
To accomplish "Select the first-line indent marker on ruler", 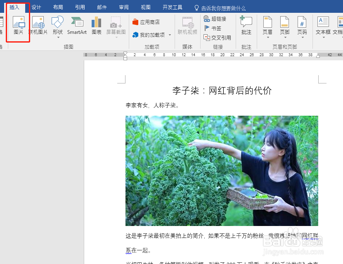I will 125,53.
